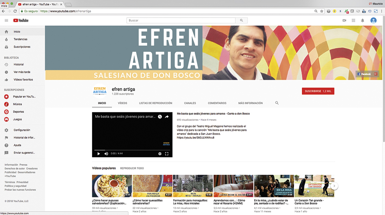
Task: Open the pupusas salvadoreñas video thumbnail
Action: [x=112, y=186]
